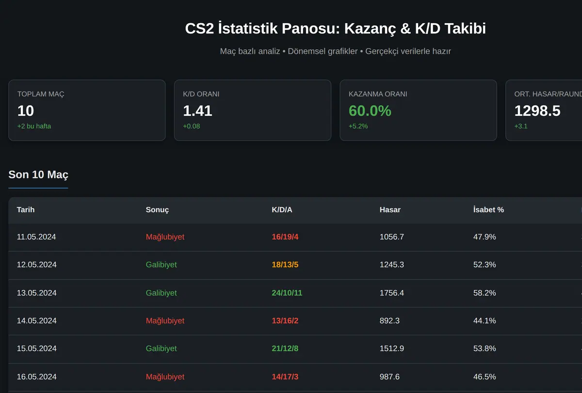Click Galibiyet result for 15.05.2024
Viewport: 582px width, 393px height.
[161, 348]
